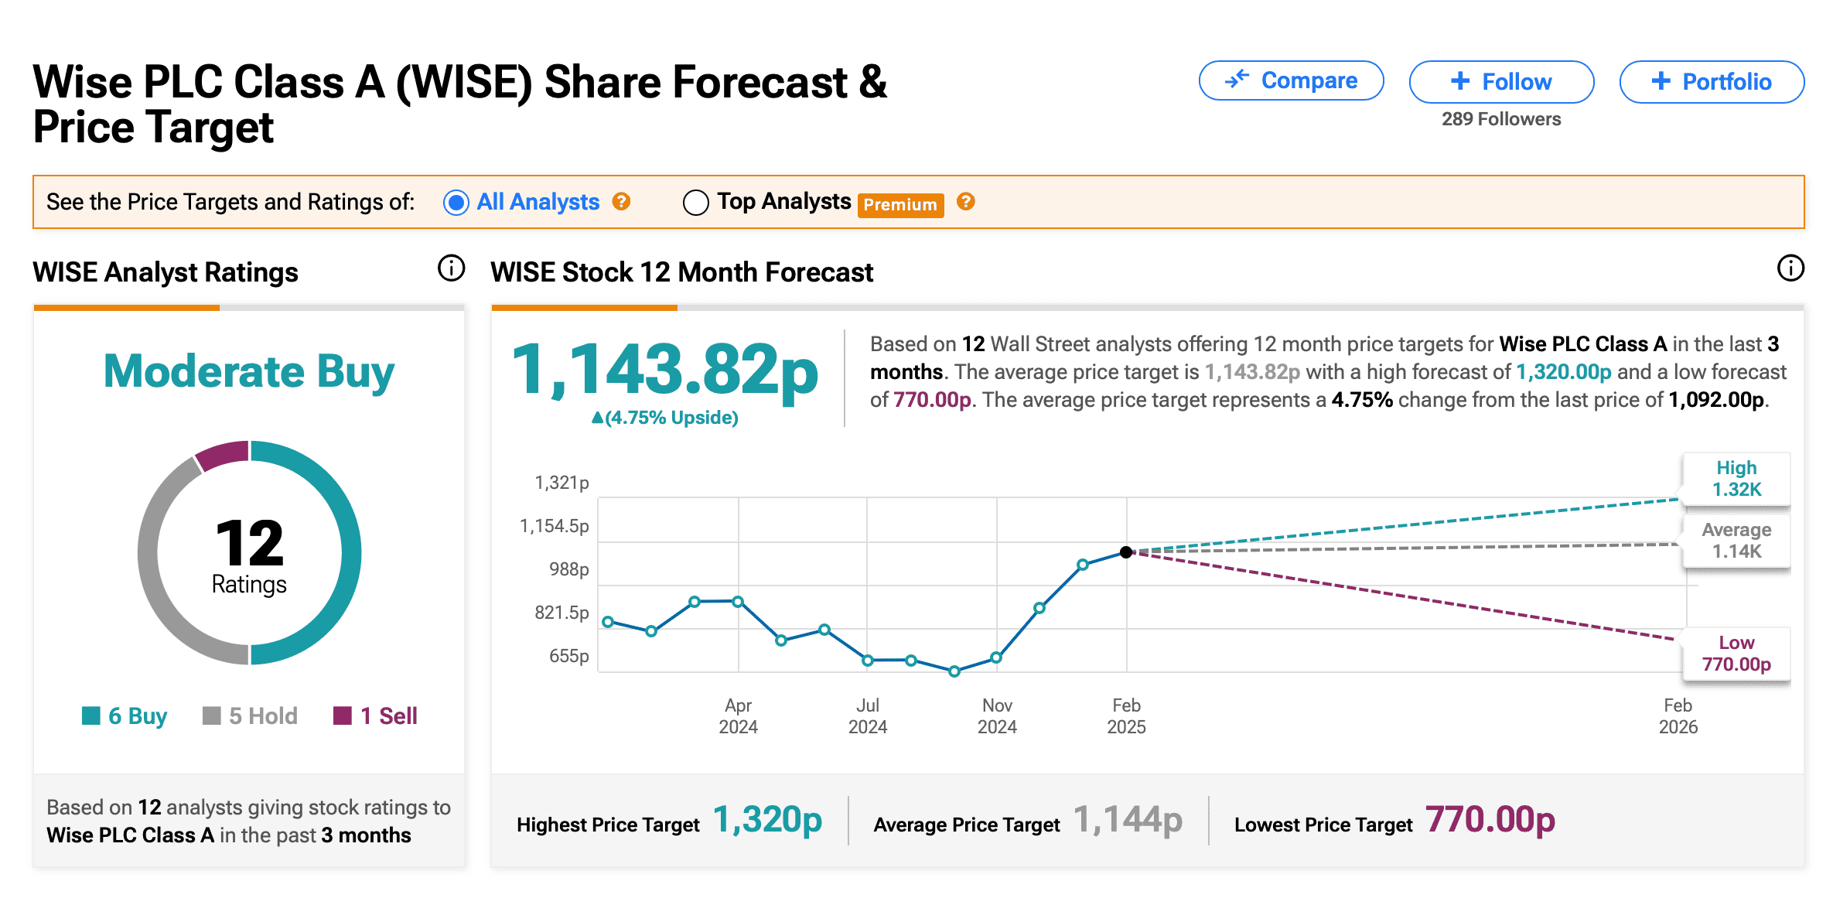
Task: Click the 1,092.00p last price text
Action: [1716, 400]
